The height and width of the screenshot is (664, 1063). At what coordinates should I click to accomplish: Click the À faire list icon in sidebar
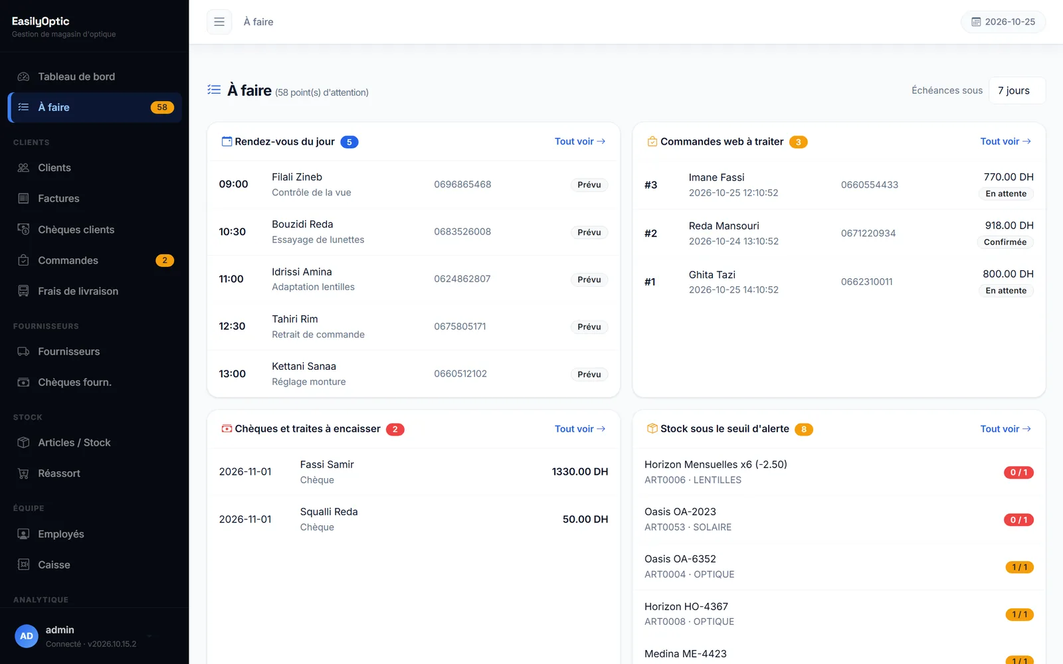(x=23, y=107)
